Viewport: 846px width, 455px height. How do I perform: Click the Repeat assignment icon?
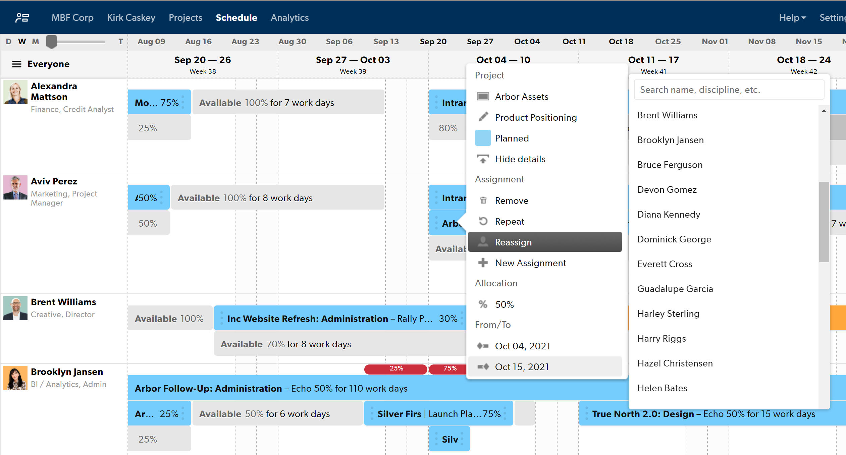[482, 221]
